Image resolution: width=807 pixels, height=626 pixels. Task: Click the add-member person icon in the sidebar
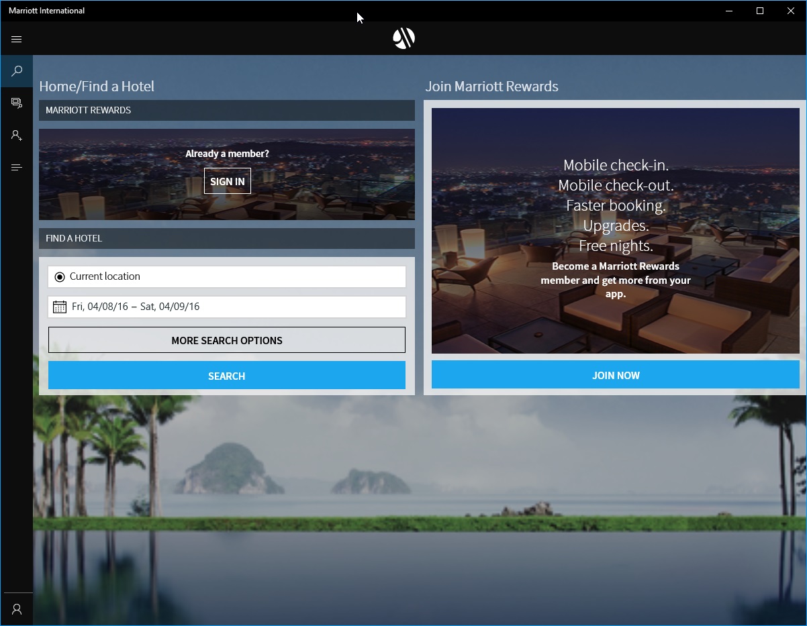pos(16,135)
